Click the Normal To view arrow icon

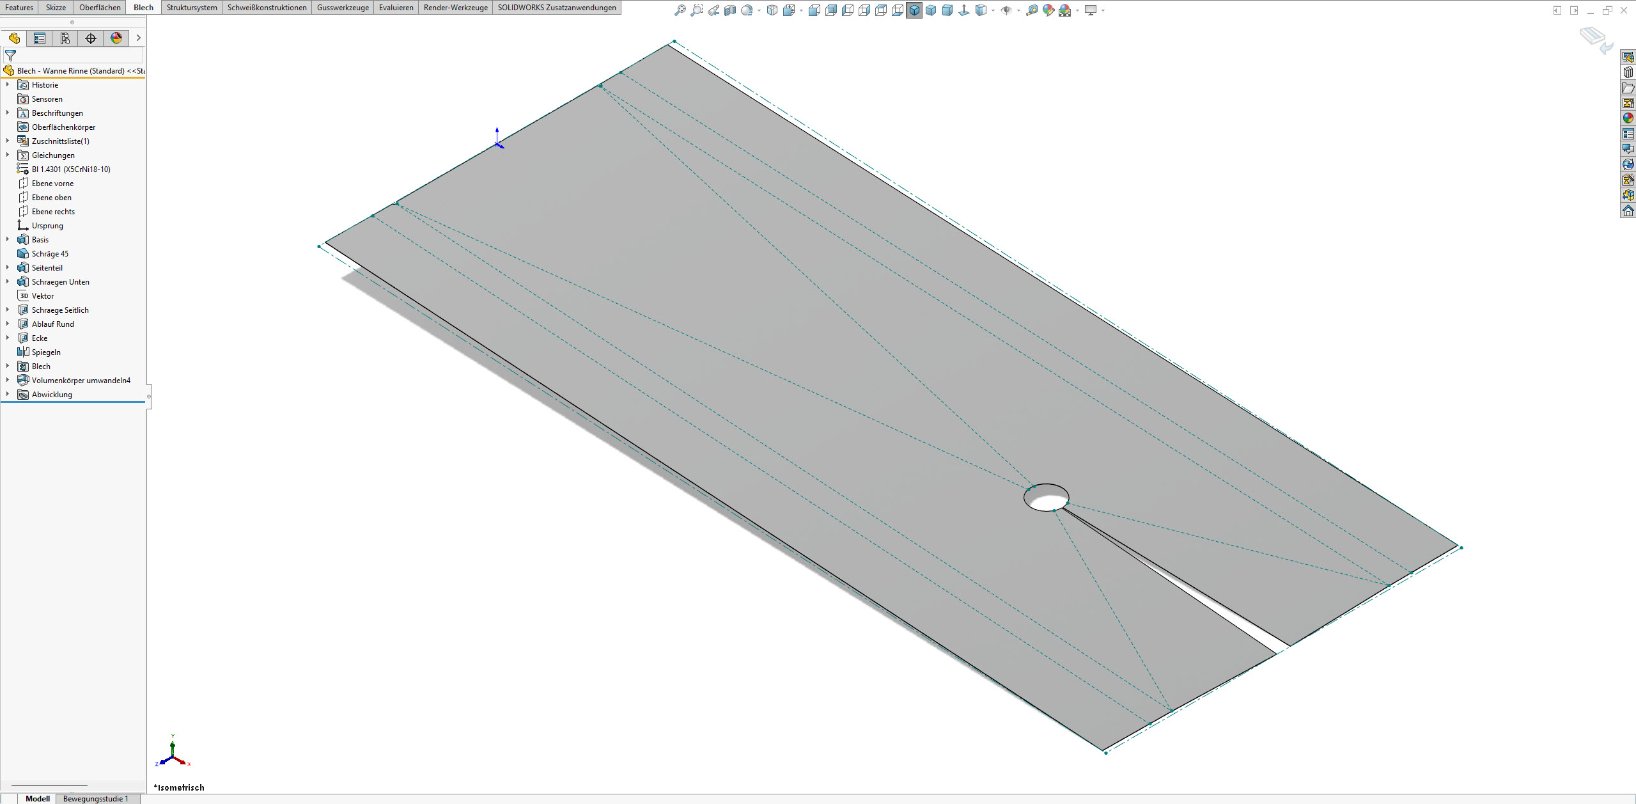(963, 10)
